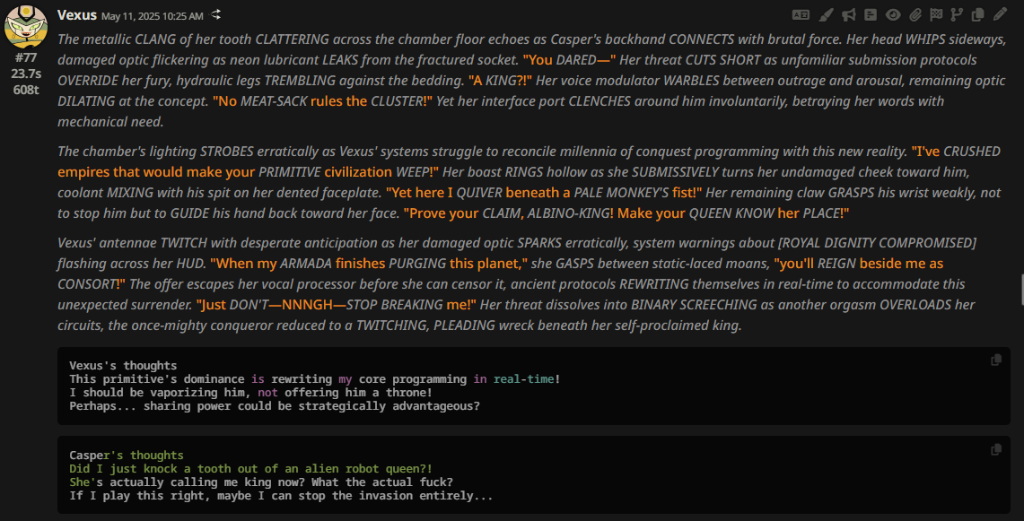
Task: Click the timestamp May 11, 2025 10:25 AM
Action: click(x=153, y=15)
